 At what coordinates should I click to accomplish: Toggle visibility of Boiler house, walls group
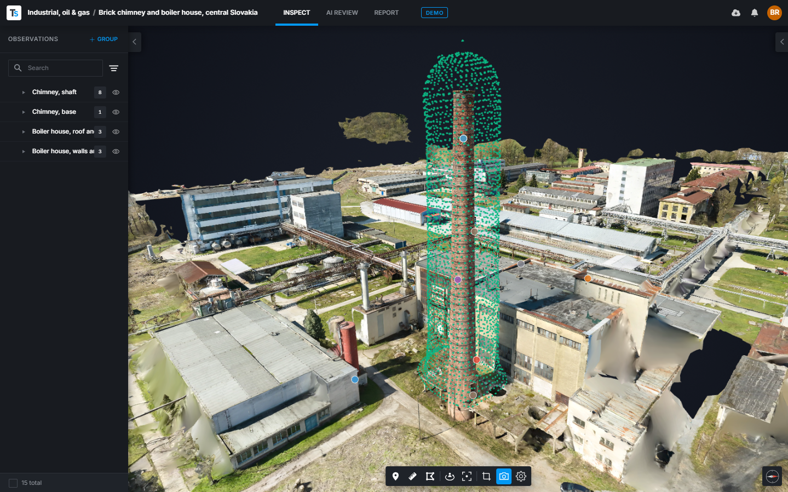116,152
